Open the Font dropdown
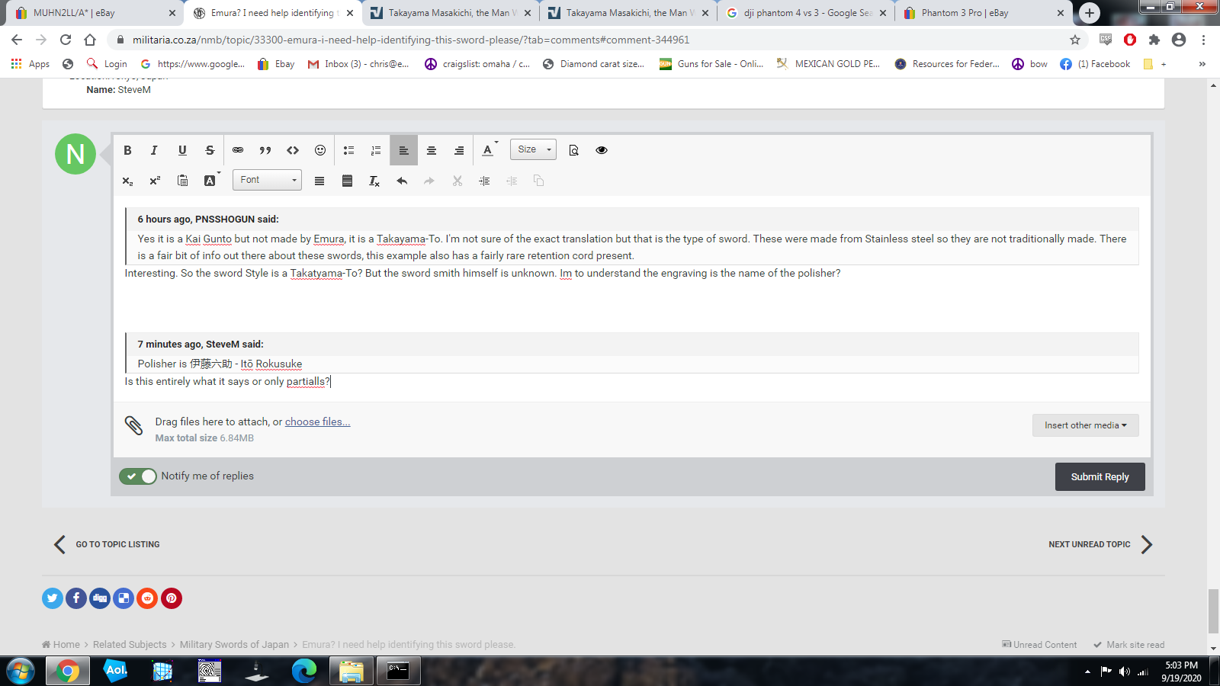Image resolution: width=1220 pixels, height=686 pixels. [x=267, y=180]
